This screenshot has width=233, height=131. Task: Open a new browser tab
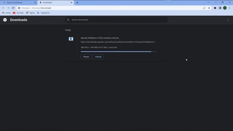[x=77, y=3]
